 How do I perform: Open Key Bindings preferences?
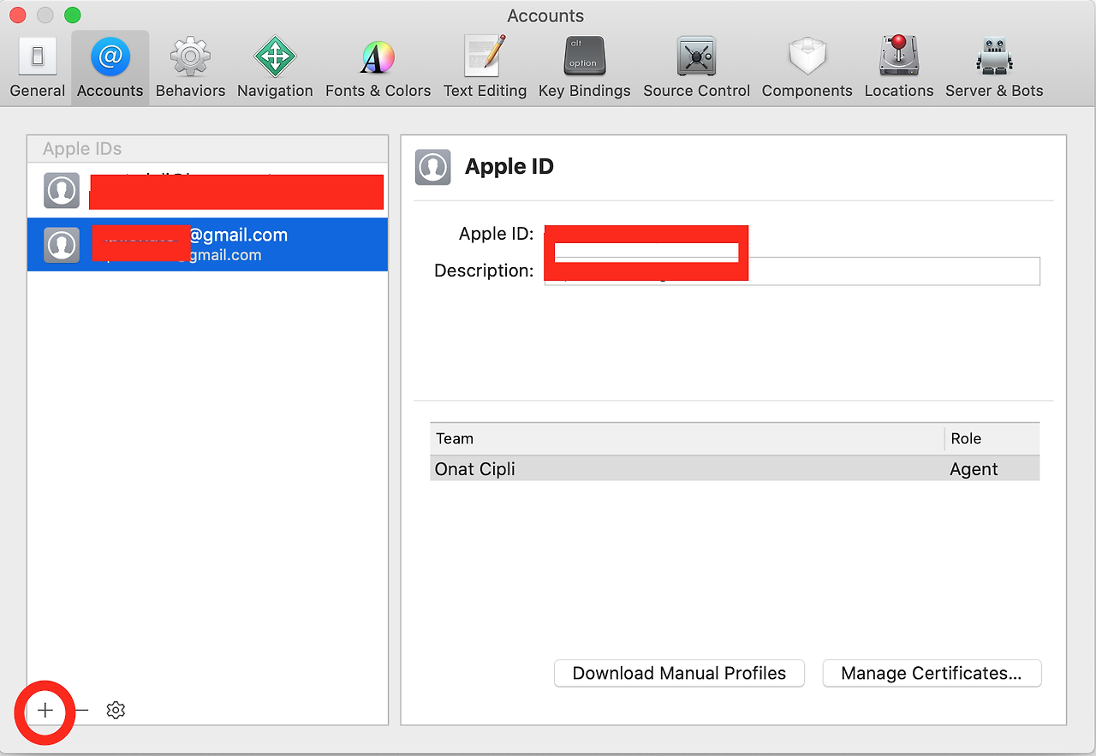pos(584,68)
